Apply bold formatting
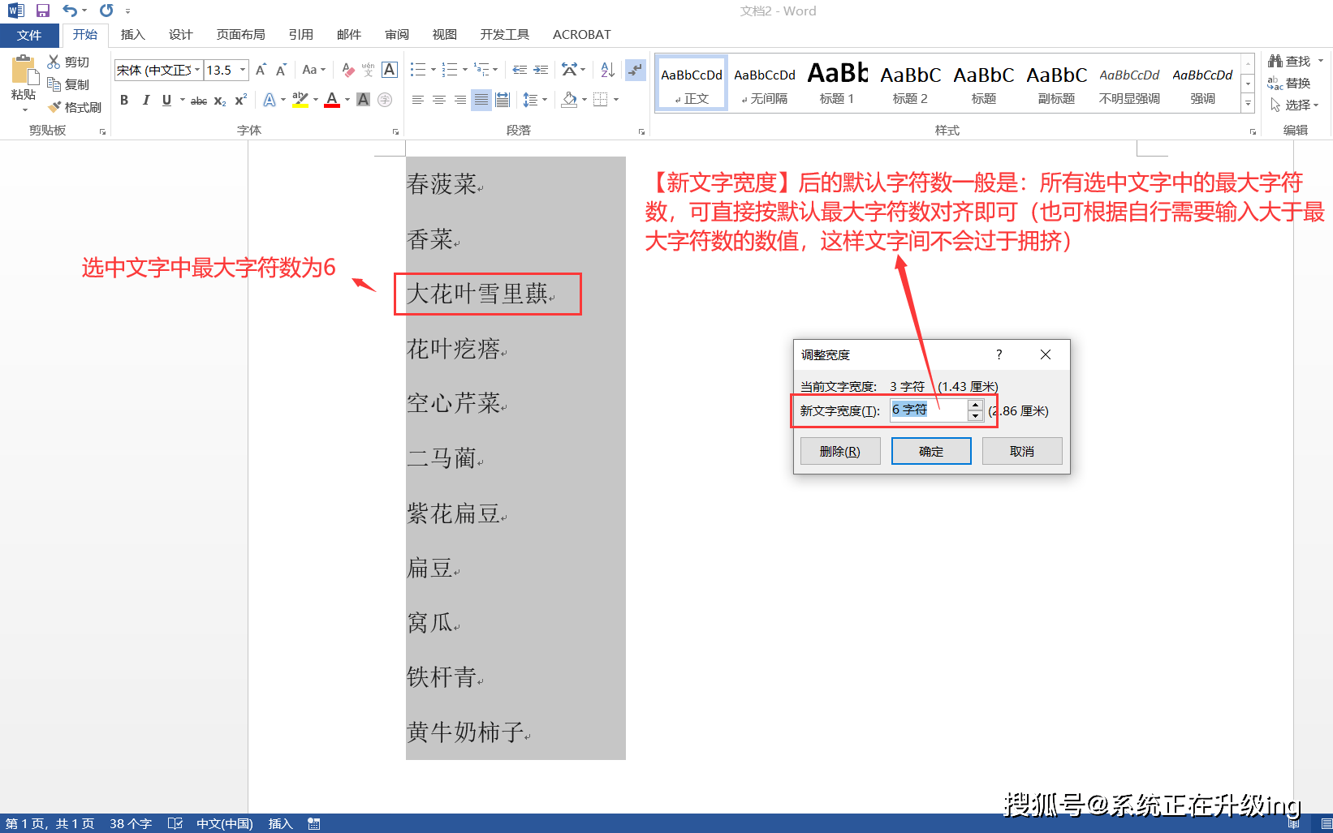1333x833 pixels. pyautogui.click(x=124, y=100)
